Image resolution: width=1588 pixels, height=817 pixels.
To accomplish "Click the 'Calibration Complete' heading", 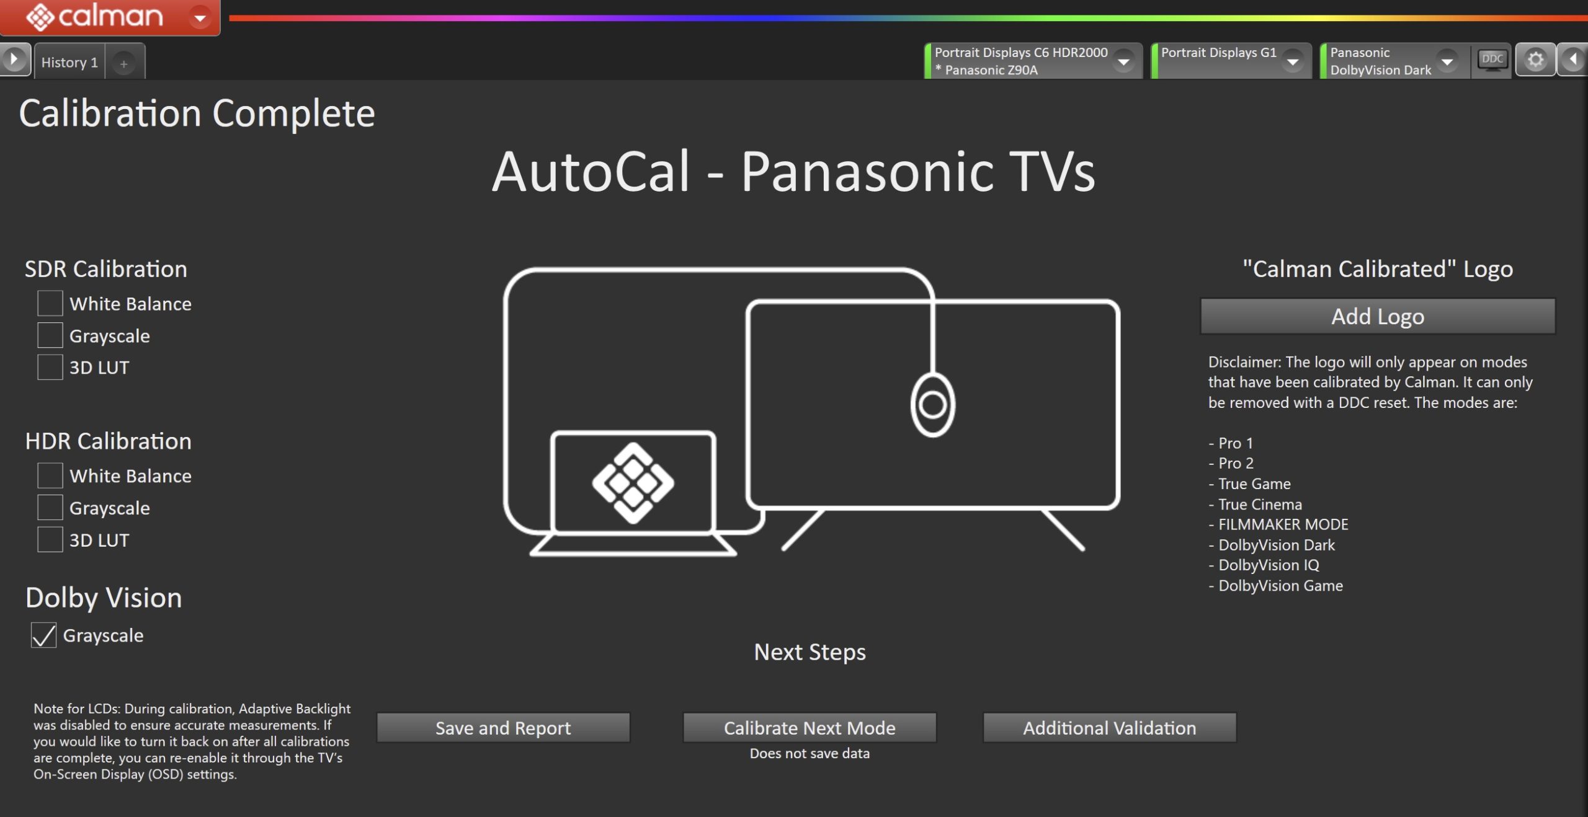I will point(197,113).
